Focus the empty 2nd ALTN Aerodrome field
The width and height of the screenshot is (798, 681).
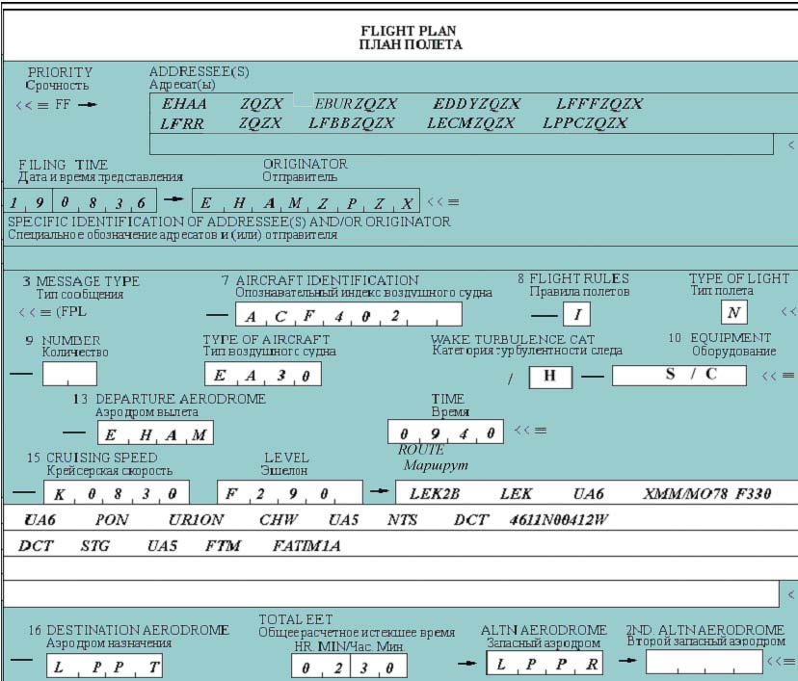[704, 663]
